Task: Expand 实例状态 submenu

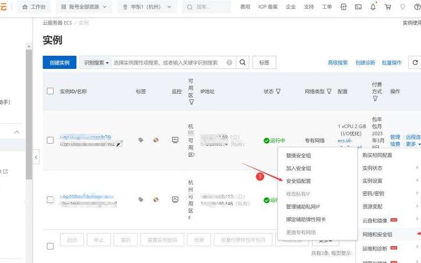Action: [x=390, y=168]
